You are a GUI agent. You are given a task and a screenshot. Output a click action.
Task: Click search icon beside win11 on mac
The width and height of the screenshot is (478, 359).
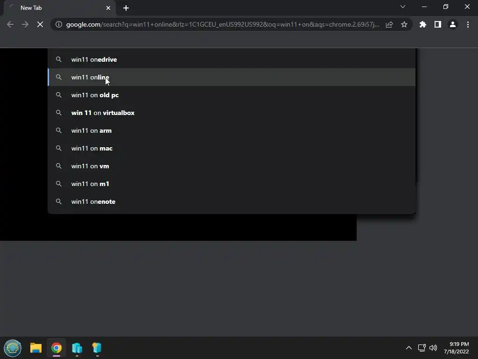[x=59, y=148]
